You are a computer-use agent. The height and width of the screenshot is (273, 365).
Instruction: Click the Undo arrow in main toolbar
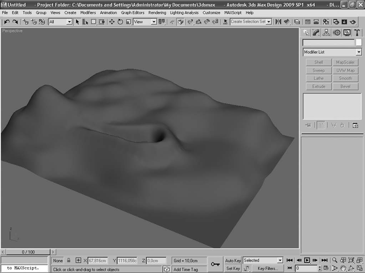6,22
